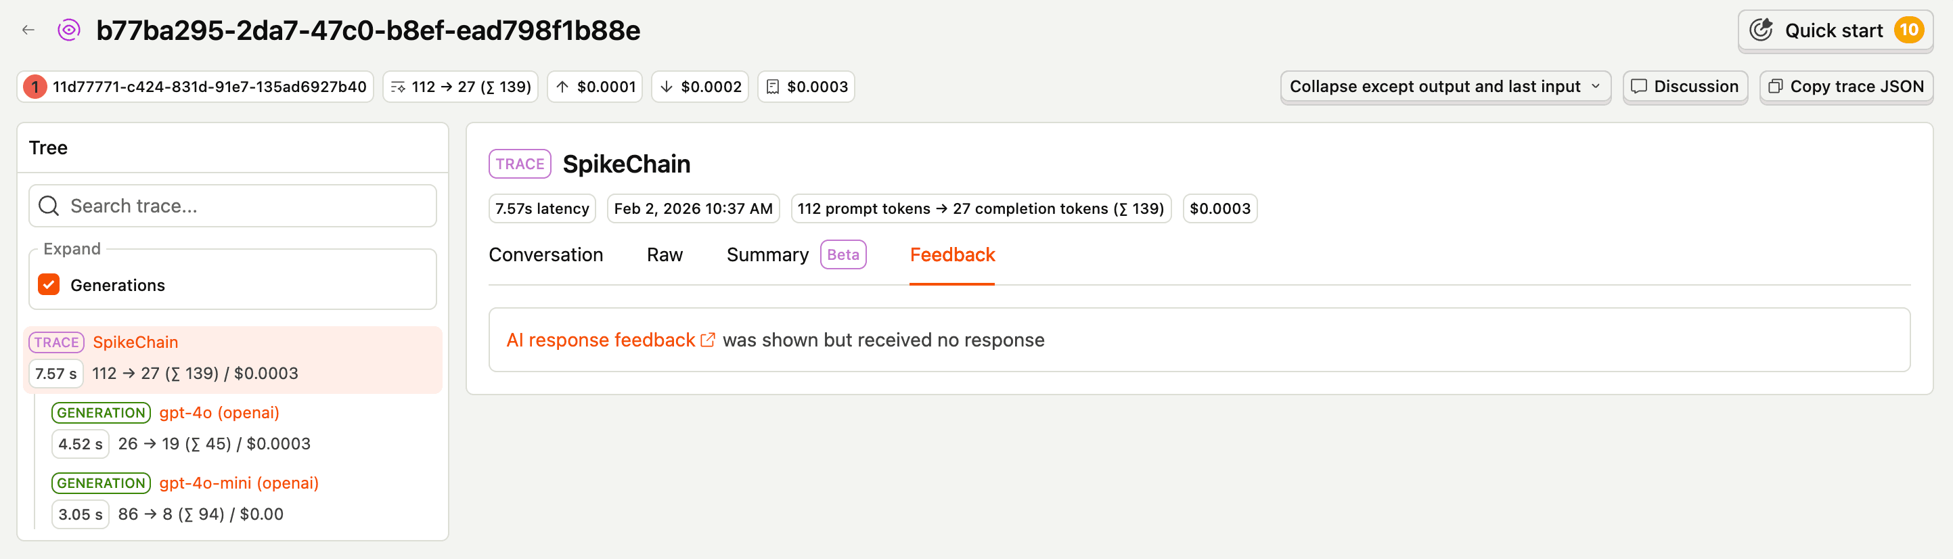
Task: Click the purple target icon beside the trace ID
Action: [69, 30]
